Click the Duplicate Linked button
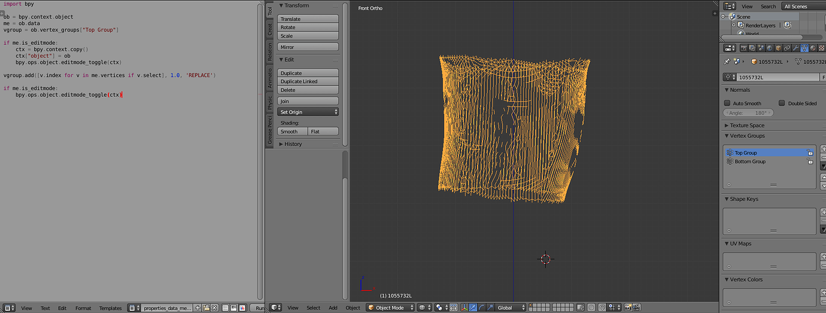This screenshot has width=826, height=313. pos(308,81)
